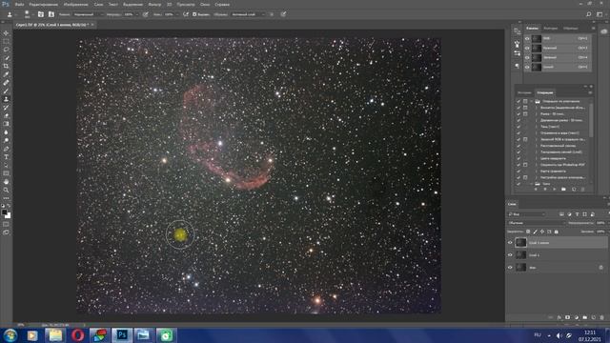610x343 pixels.
Task: Hide the Фон layer
Action: 510,267
